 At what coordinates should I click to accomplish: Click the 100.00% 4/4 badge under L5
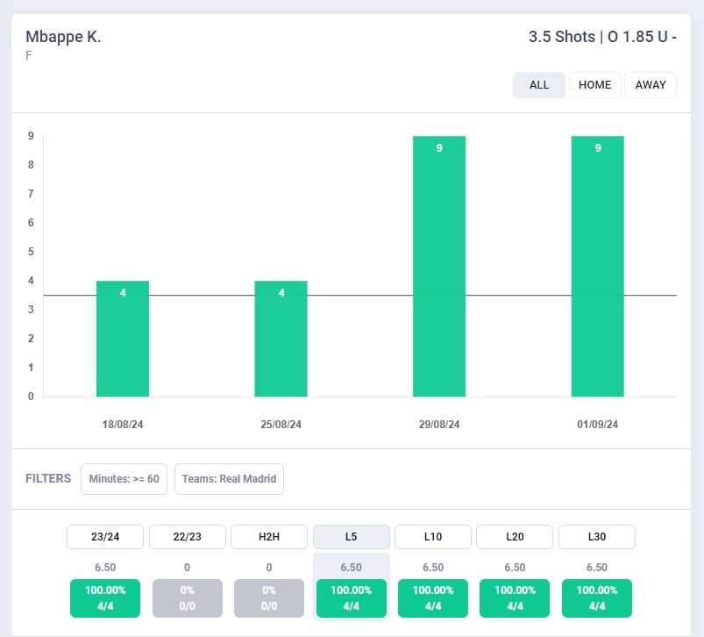click(351, 598)
